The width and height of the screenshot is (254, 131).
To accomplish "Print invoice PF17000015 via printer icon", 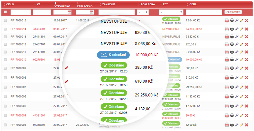I will 232,20.
